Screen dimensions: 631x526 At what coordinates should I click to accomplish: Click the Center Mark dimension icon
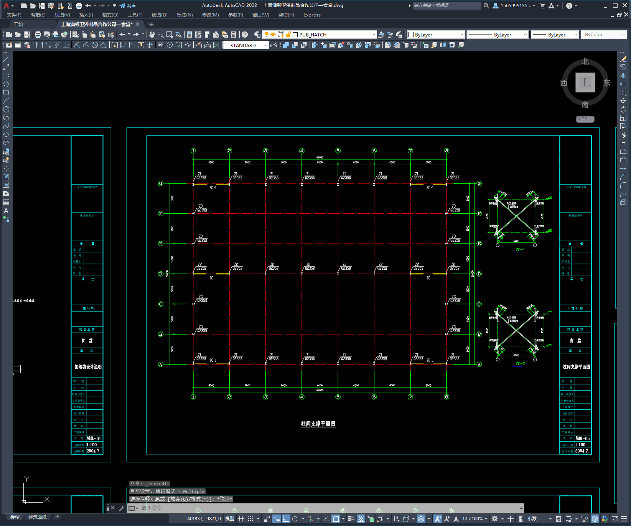170,45
